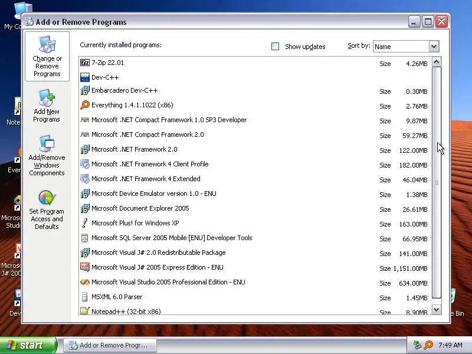Select Microsoft Device Emulator version 1.0 - ENU

[x=255, y=194]
